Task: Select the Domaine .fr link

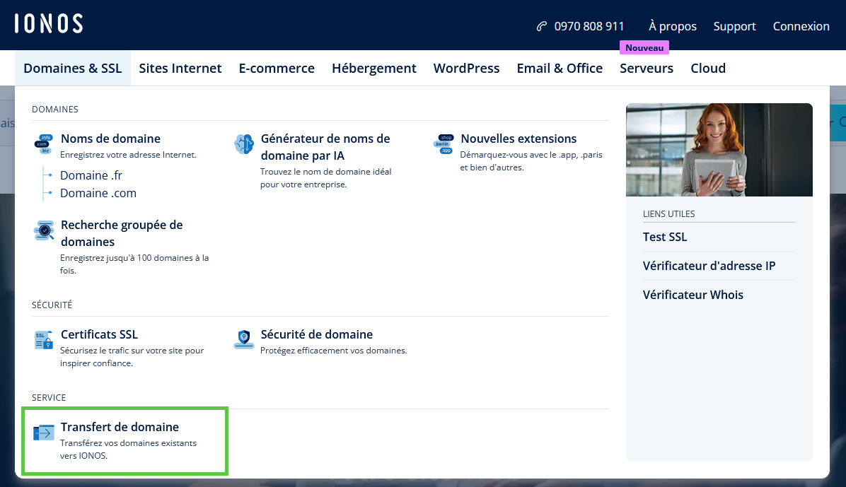Action: click(91, 175)
